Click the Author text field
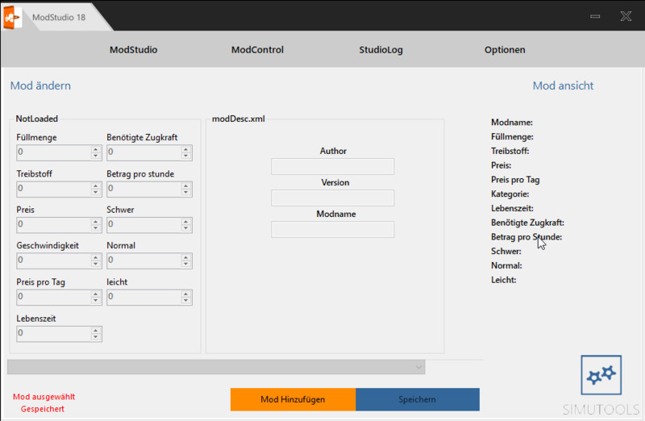The image size is (645, 421). (x=332, y=167)
